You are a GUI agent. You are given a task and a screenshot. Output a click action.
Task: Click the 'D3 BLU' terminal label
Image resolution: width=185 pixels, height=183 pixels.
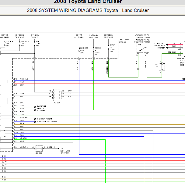19,135
